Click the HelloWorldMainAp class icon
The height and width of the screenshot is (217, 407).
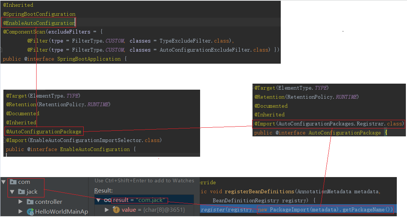tap(31, 212)
